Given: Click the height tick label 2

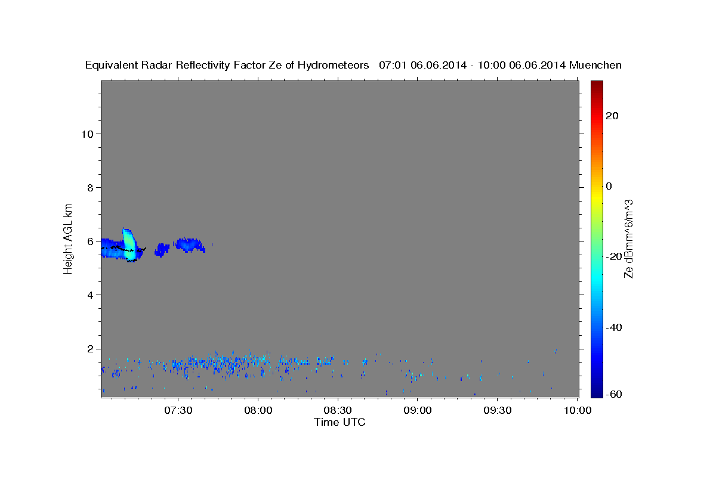Looking at the screenshot, I should (x=89, y=349).
